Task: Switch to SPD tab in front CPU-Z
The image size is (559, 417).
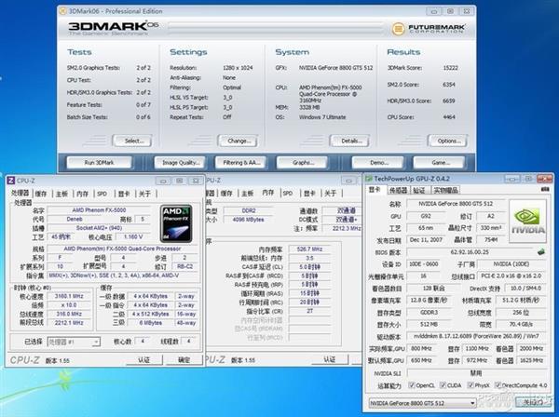Action: point(102,194)
